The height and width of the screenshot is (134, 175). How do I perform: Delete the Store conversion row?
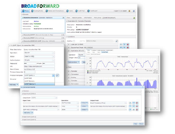(x=137, y=110)
